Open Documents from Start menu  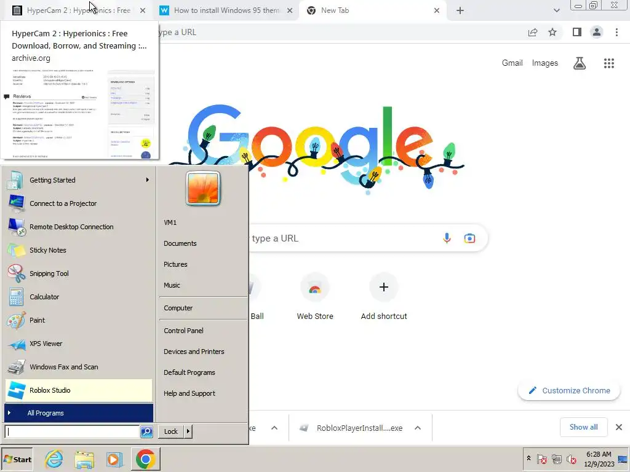coord(203,243)
